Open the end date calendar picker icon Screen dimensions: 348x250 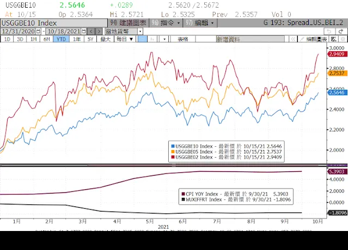coord(84,32)
